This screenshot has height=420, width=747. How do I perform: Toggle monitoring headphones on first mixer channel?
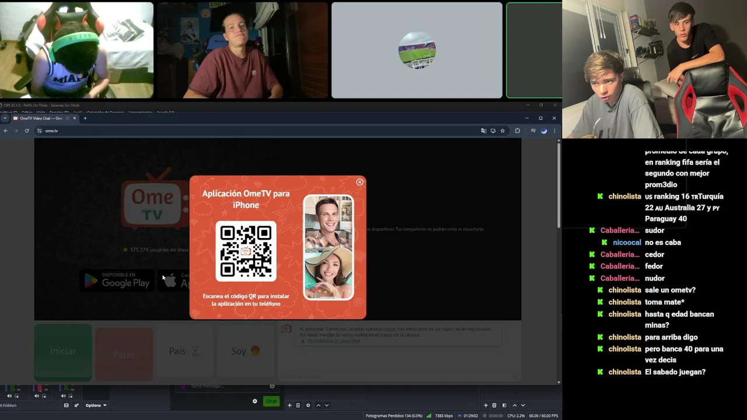click(16, 396)
